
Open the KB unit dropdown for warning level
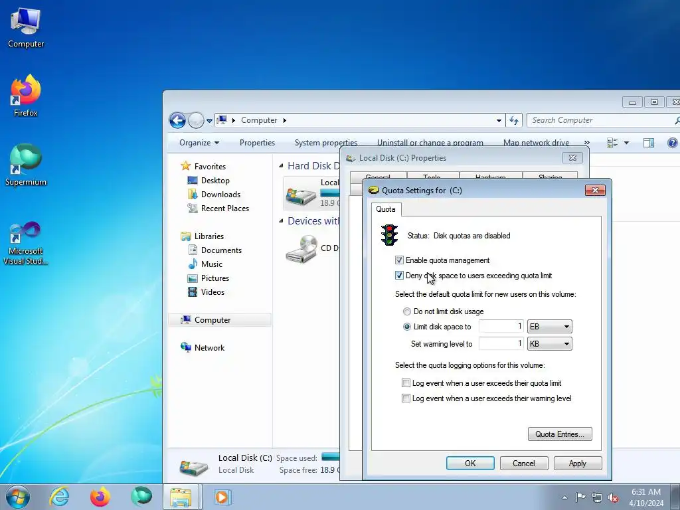coord(549,344)
